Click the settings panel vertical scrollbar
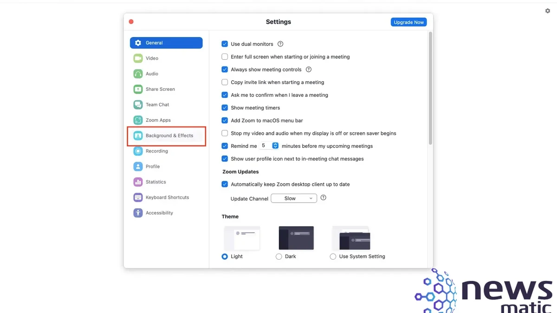 click(430, 88)
